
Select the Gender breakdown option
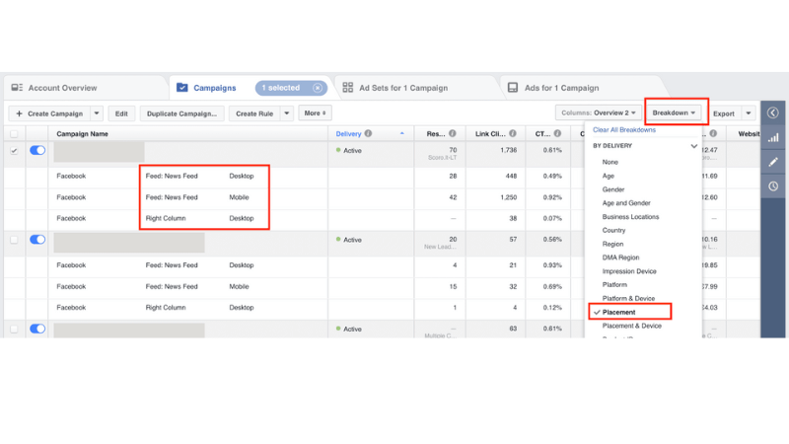coord(612,189)
